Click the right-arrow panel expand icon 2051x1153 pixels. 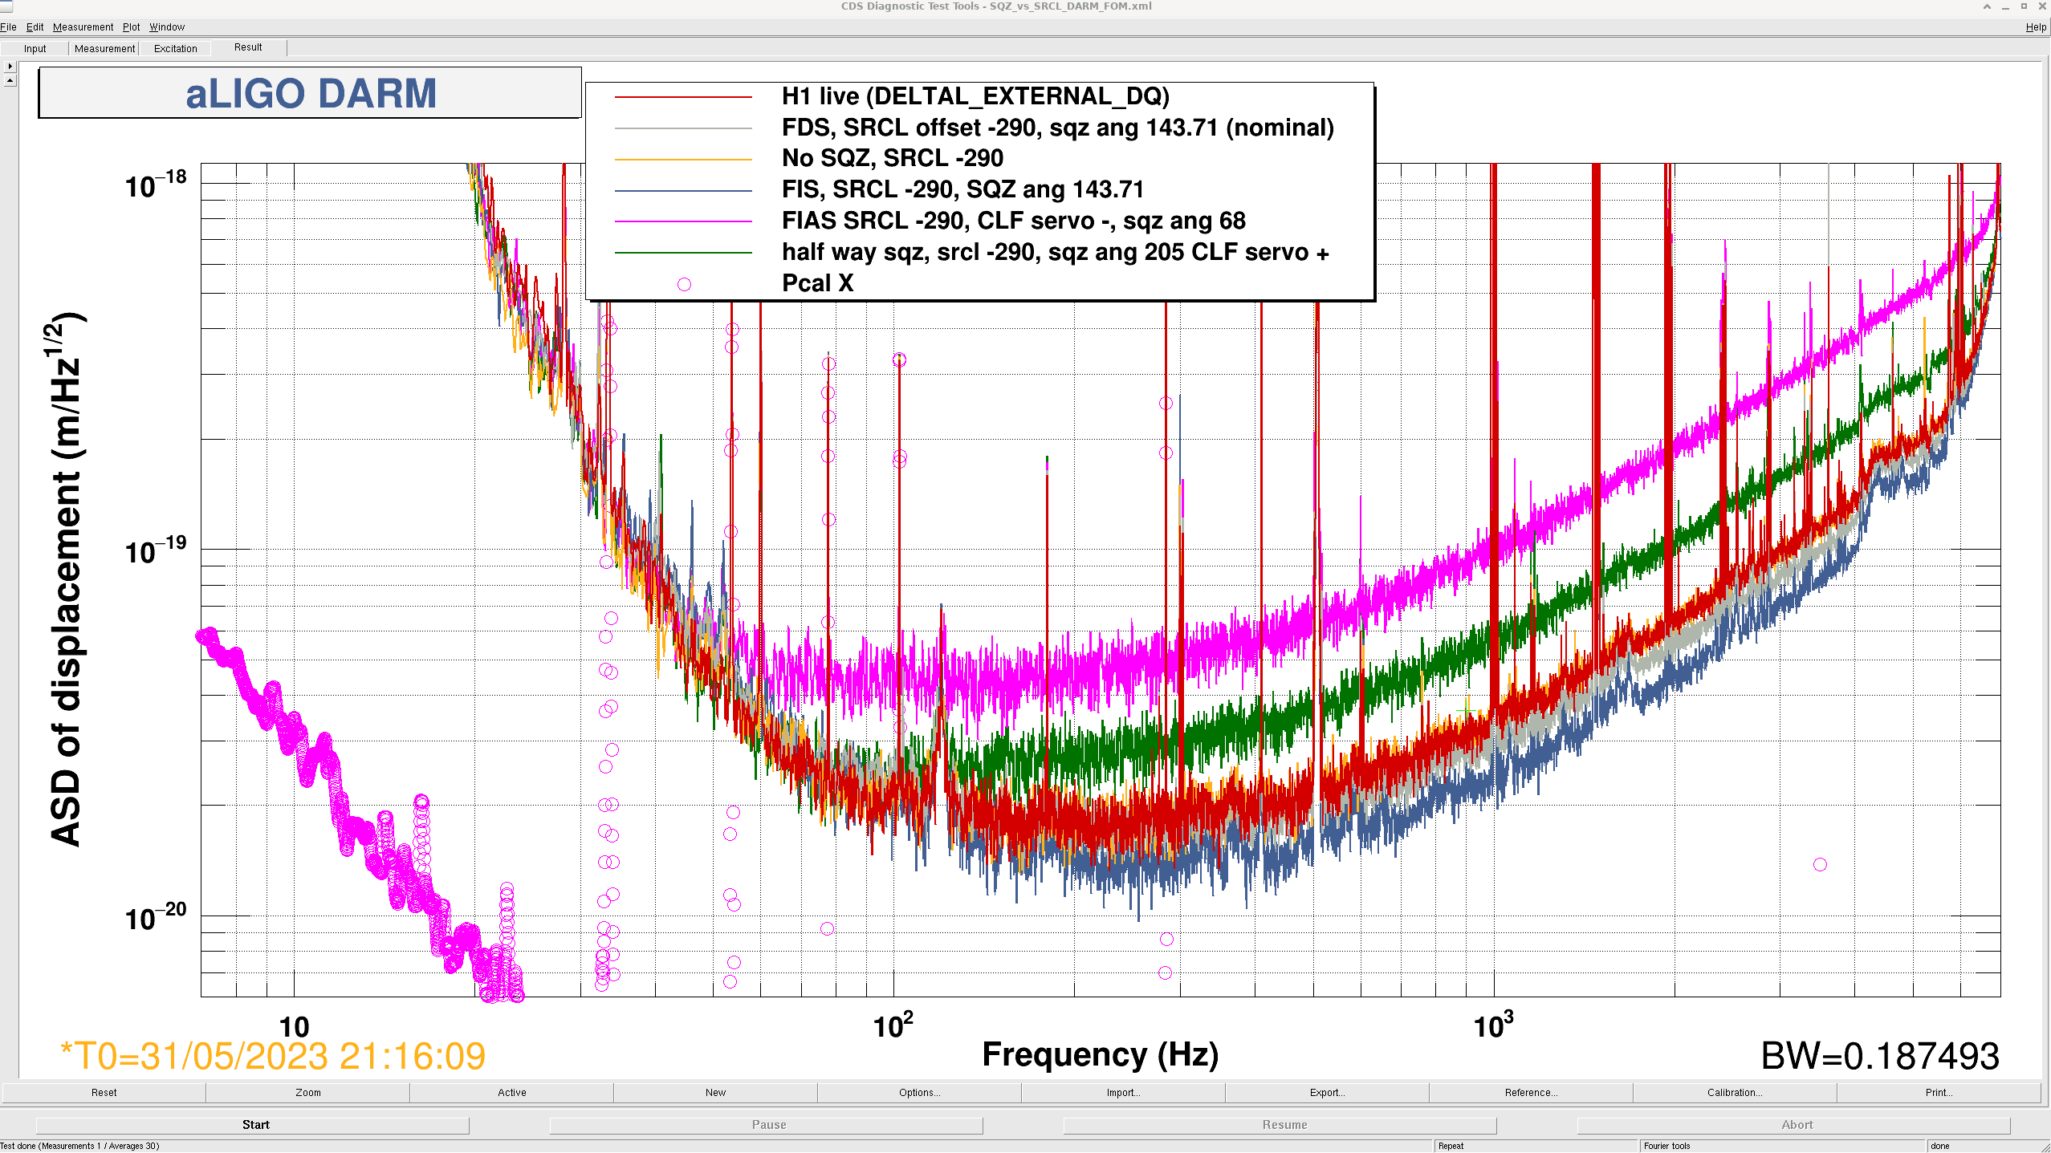pyautogui.click(x=10, y=67)
